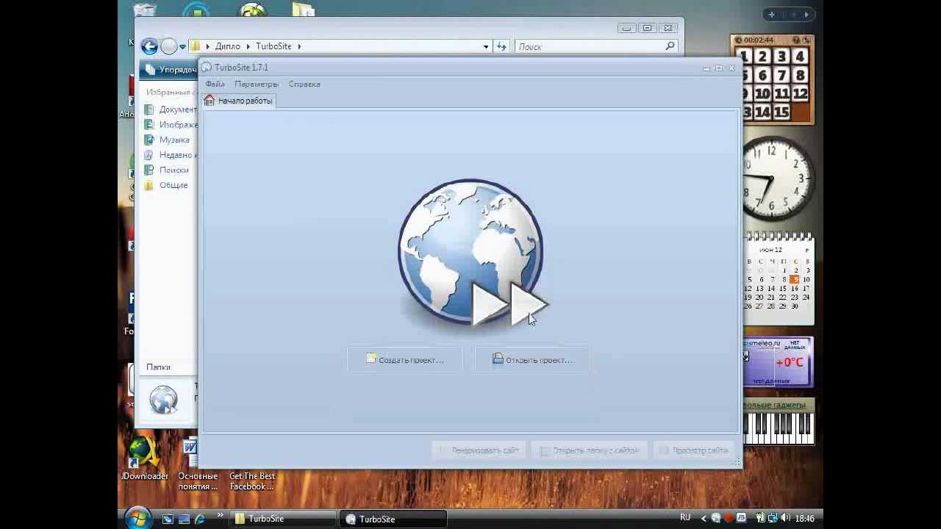This screenshot has width=941, height=529.
Task: Open Музыка favorite link in Explorer
Action: [174, 140]
